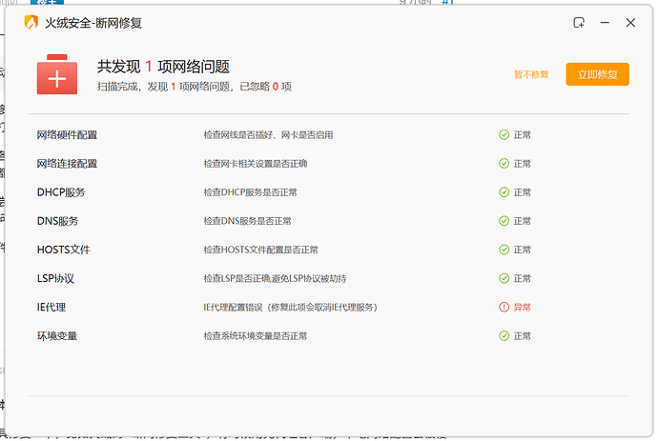The image size is (658, 441).
Task: Click window title 火绒安全-断网修复
Action: click(x=93, y=23)
